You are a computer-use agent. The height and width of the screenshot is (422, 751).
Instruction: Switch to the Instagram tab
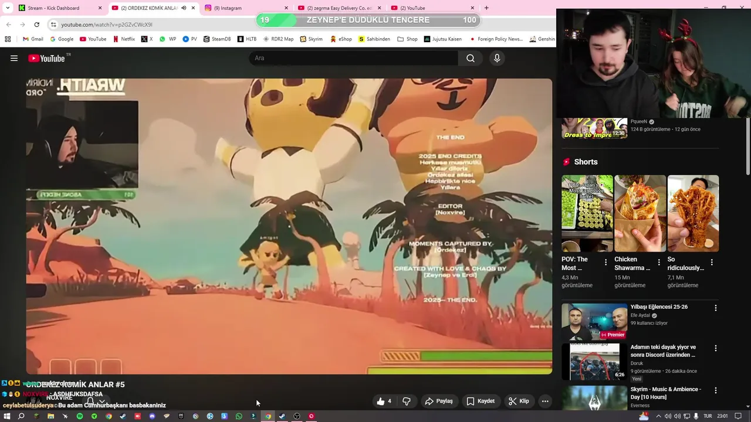(246, 8)
